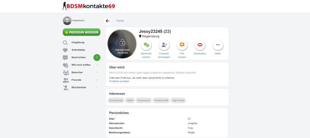310x138 pixels.
Task: Open the Nachrichten menu entry
Action: [78, 57]
